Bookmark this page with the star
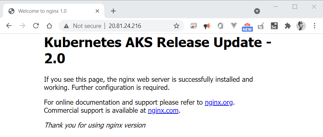The height and width of the screenshot is (137, 323). click(x=176, y=26)
